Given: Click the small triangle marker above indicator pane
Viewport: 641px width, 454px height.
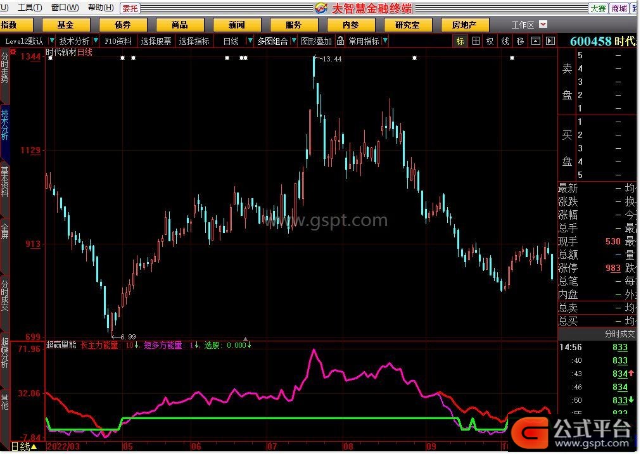Looking at the screenshot, I should (x=246, y=339).
